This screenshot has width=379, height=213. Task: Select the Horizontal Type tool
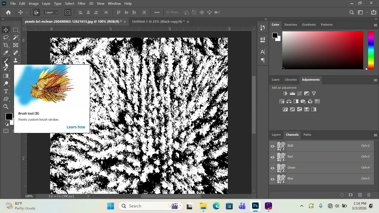(6, 91)
